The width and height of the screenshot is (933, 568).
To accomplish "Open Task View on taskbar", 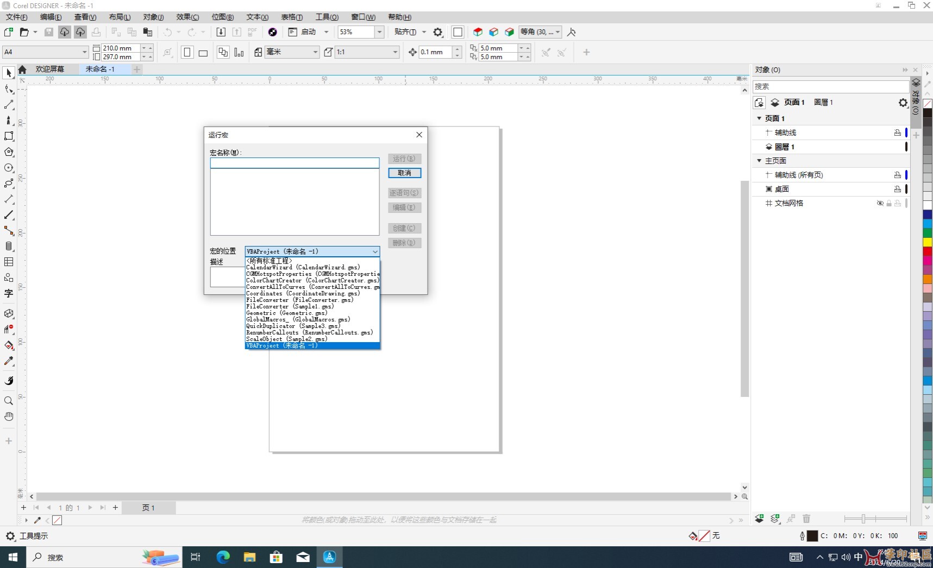I will click(x=196, y=557).
